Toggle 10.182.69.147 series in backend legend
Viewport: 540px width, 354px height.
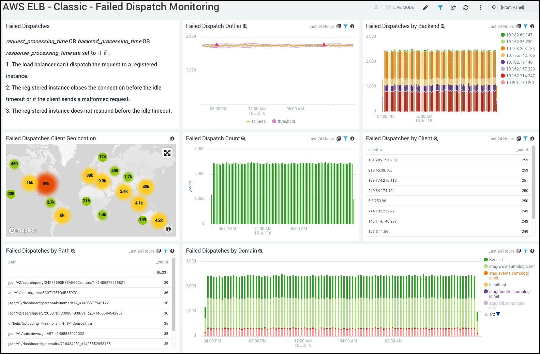click(x=503, y=35)
